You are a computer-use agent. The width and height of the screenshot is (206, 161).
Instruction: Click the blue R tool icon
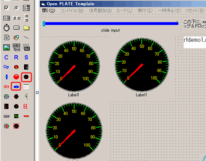point(16,57)
